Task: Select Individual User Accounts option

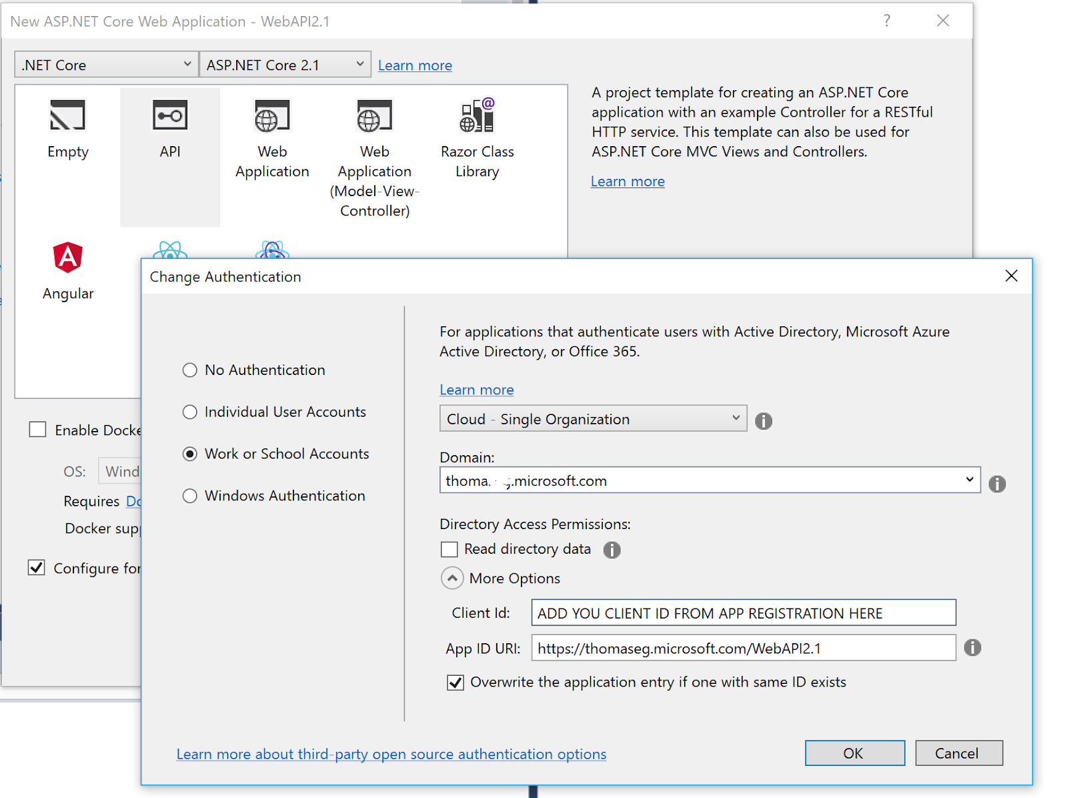Action: (x=190, y=412)
